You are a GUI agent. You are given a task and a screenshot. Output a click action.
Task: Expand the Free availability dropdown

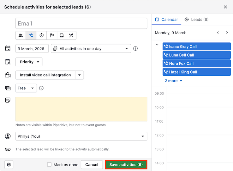(x=26, y=88)
